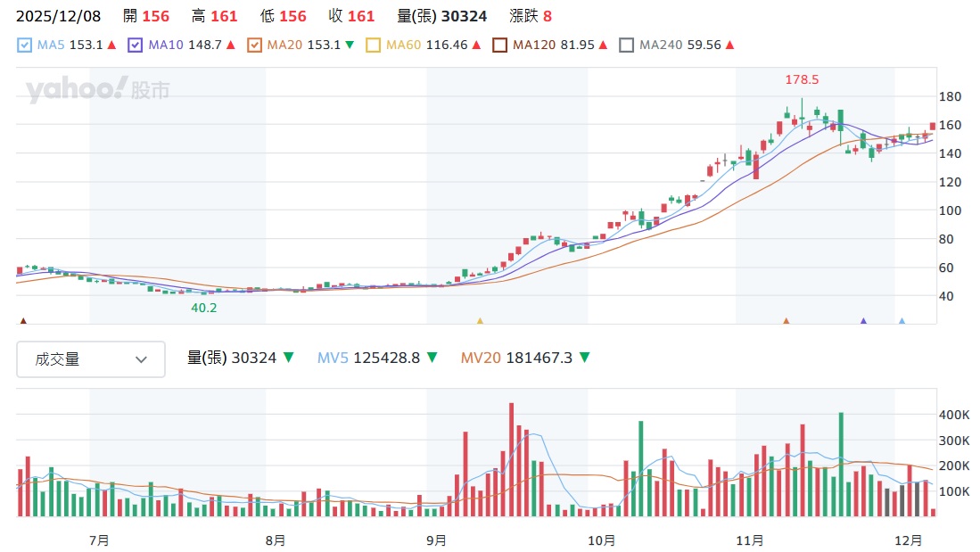
Task: Click the dark brown triangle marker at chart's left edge
Action: 23,321
